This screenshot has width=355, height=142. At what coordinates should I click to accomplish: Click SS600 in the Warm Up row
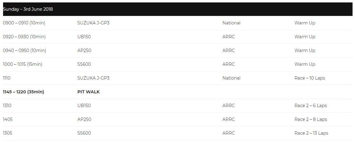(x=84, y=64)
